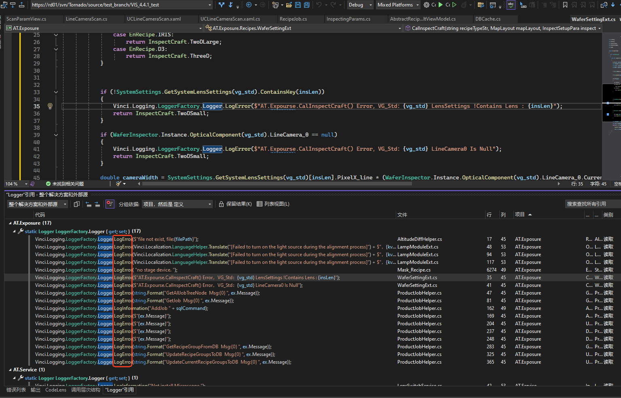The image size is (621, 398).
Task: Toggle the spell checker abc button
Action: pos(511,5)
